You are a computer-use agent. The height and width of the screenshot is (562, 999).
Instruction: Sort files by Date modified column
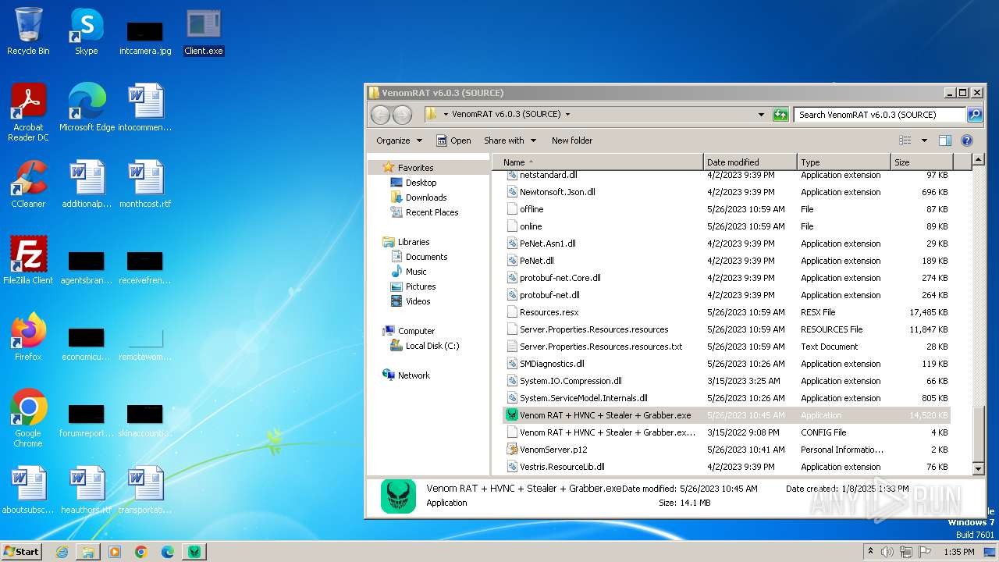750,162
